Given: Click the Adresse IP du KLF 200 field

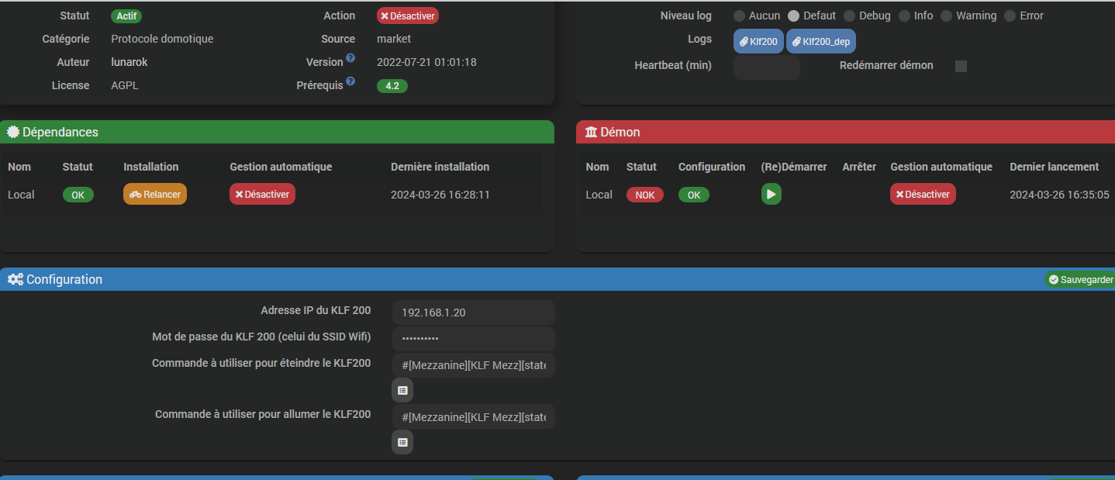Looking at the screenshot, I should pyautogui.click(x=474, y=313).
